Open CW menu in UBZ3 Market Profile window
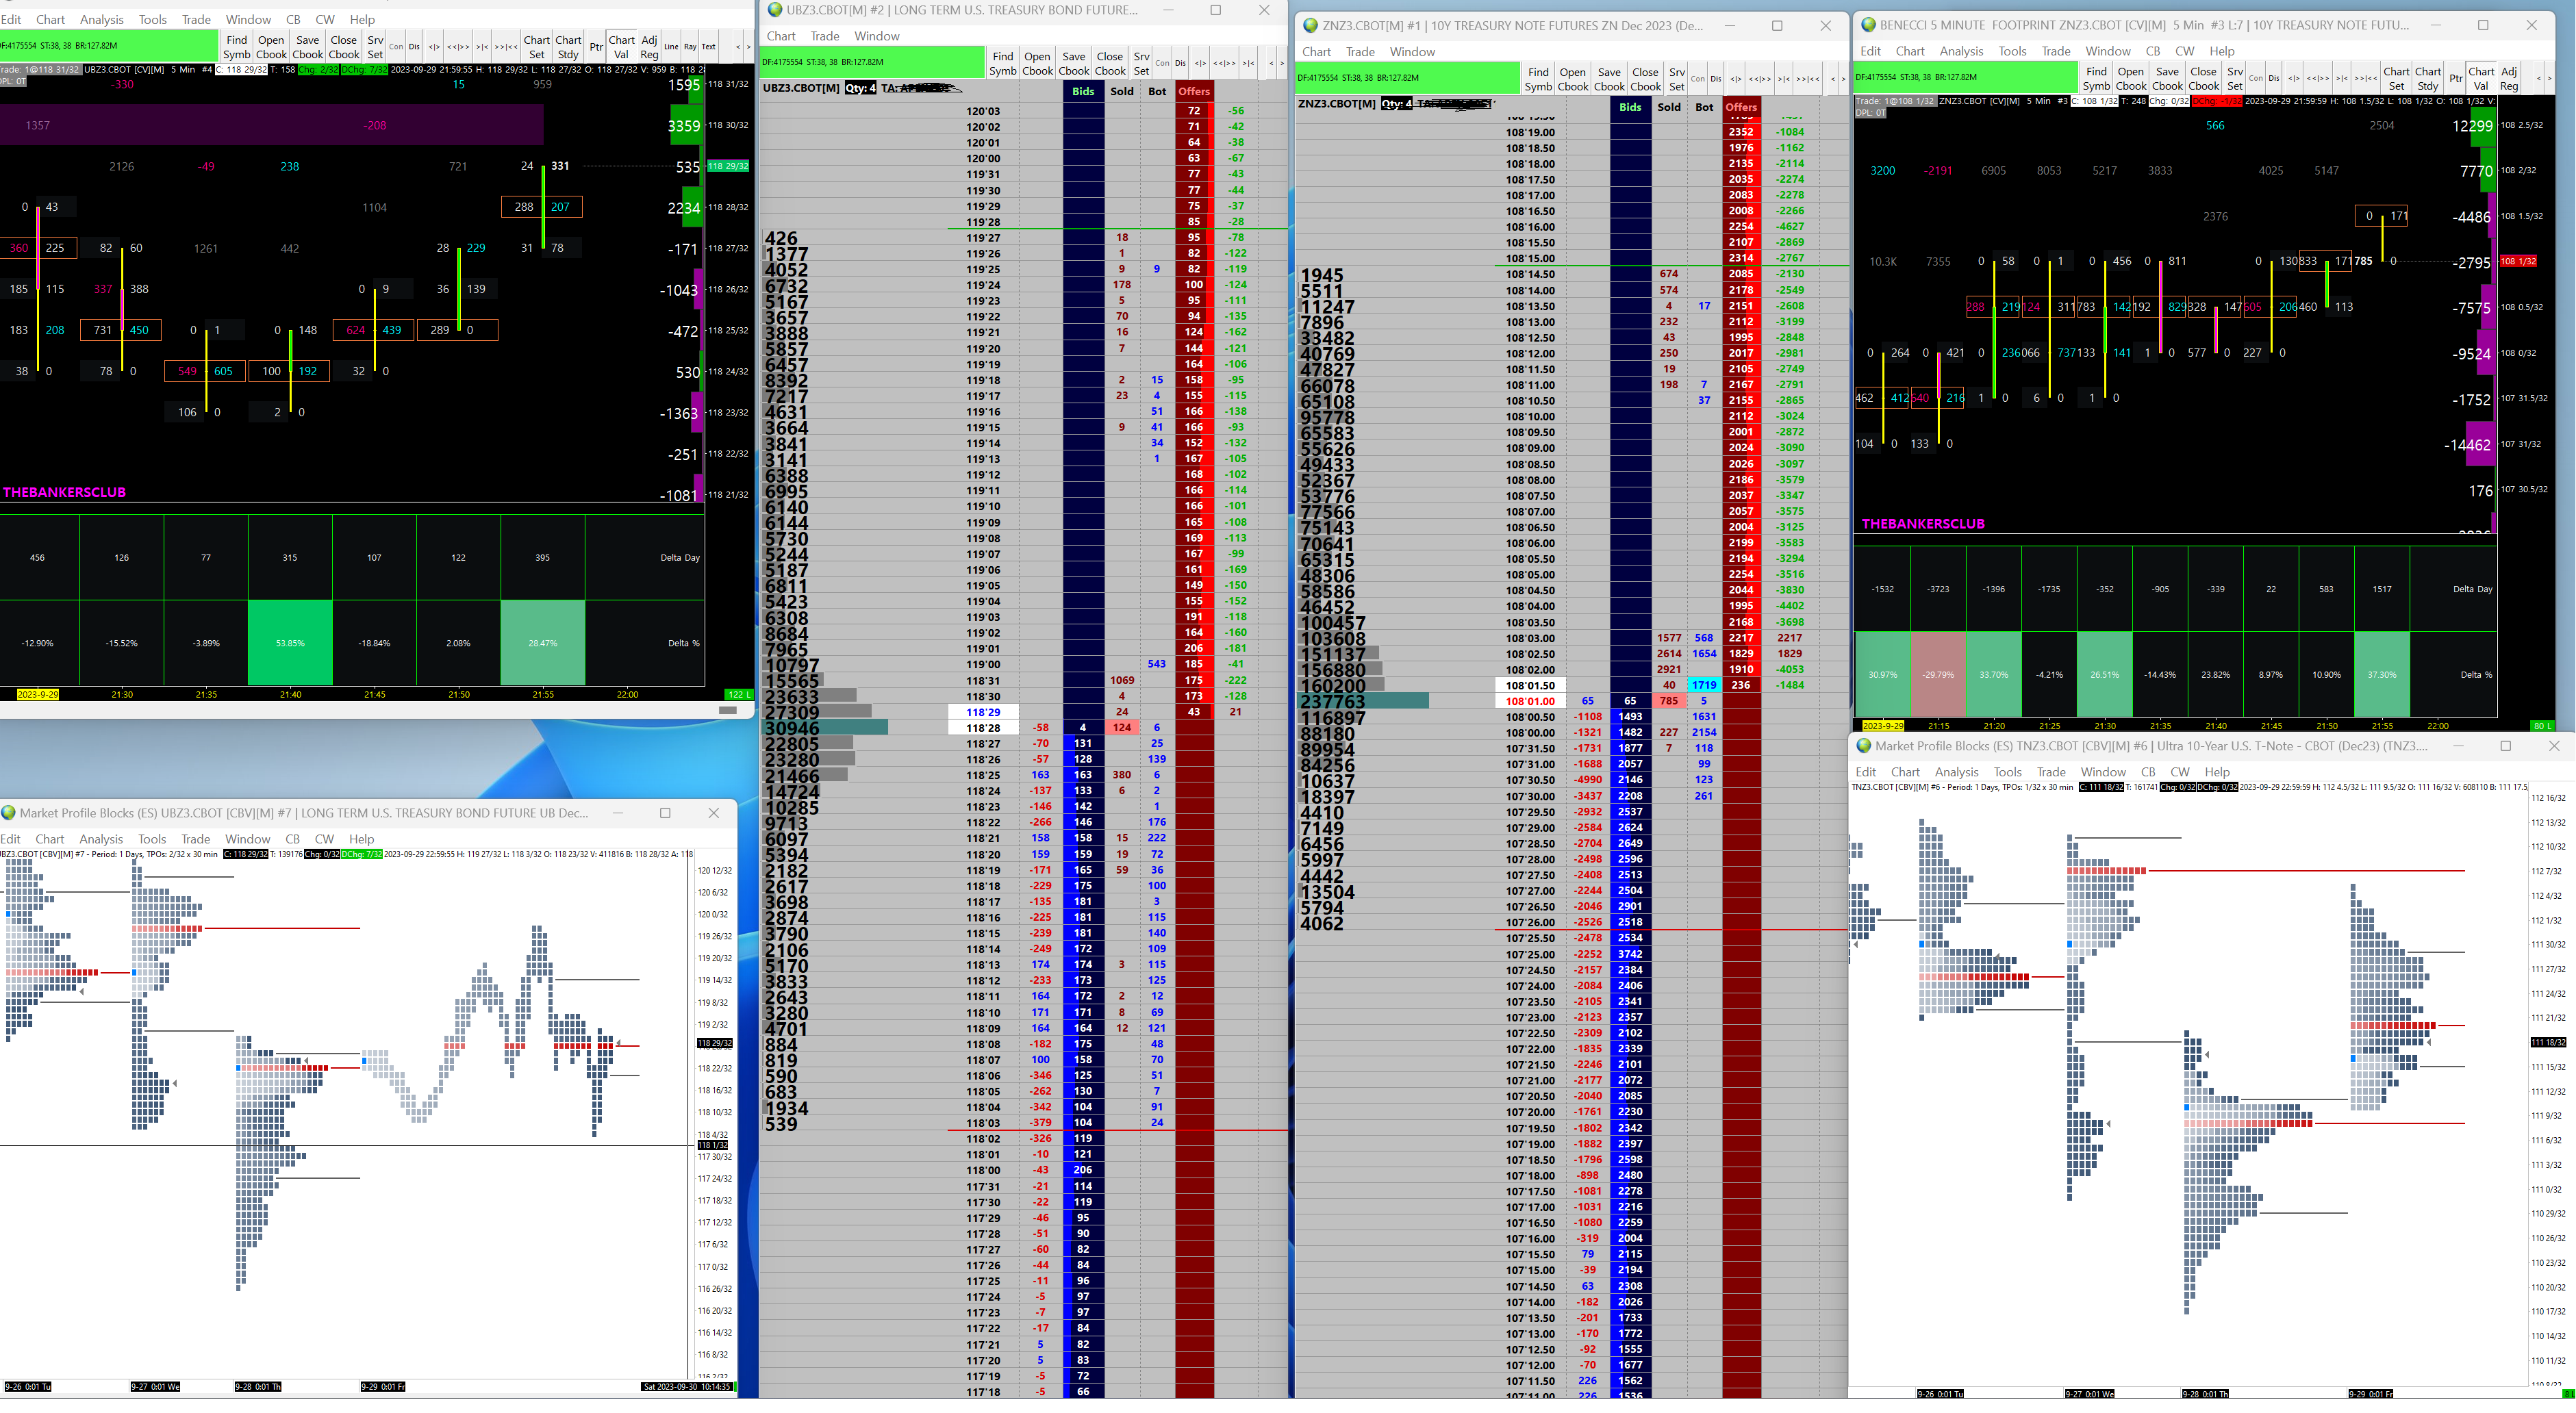The width and height of the screenshot is (2576, 1413). tap(324, 839)
